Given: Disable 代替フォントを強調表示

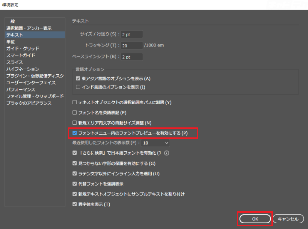Looking at the screenshot, I should tap(74, 184).
